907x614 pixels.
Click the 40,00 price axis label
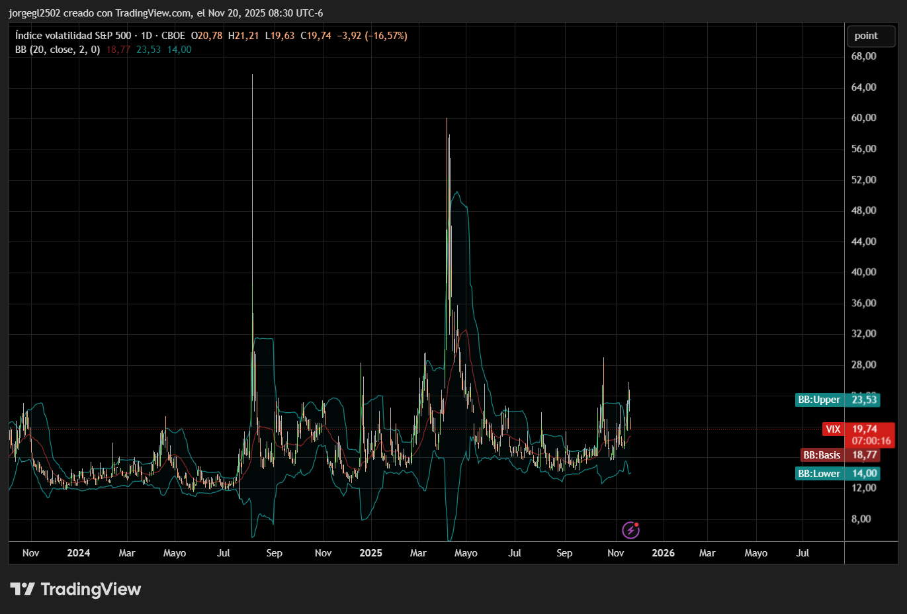point(863,272)
